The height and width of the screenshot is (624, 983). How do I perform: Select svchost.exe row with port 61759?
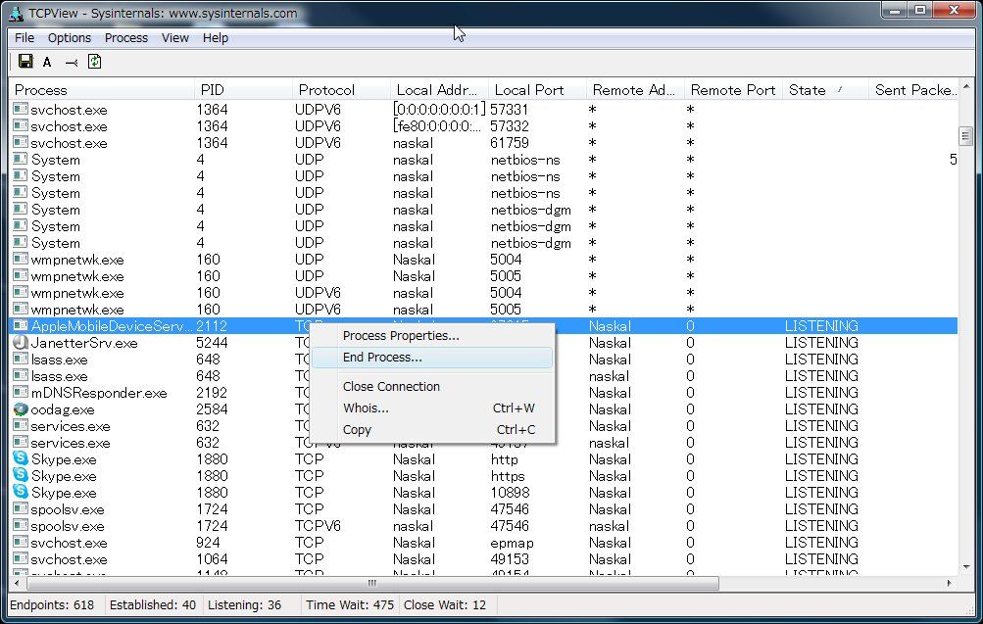point(483,143)
